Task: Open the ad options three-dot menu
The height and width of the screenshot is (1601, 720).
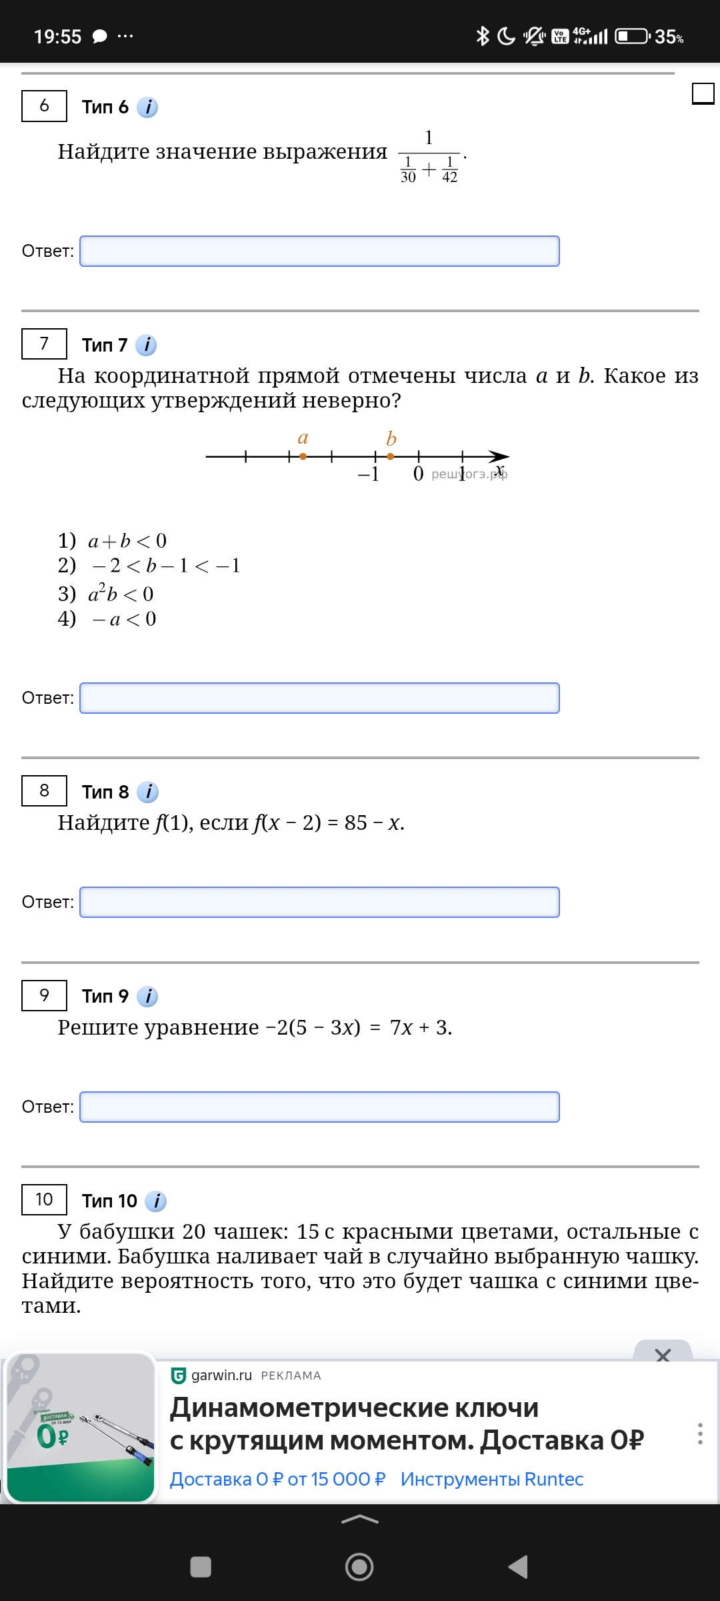Action: [699, 1433]
